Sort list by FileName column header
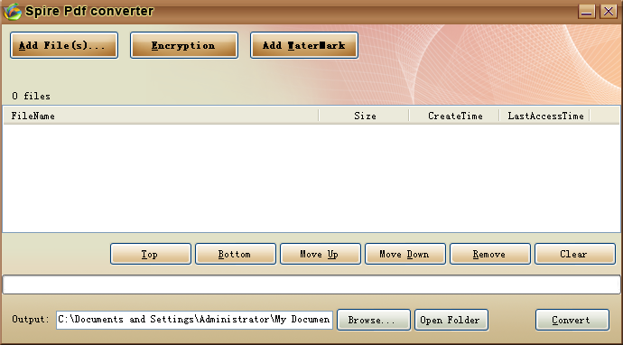 click(x=161, y=116)
